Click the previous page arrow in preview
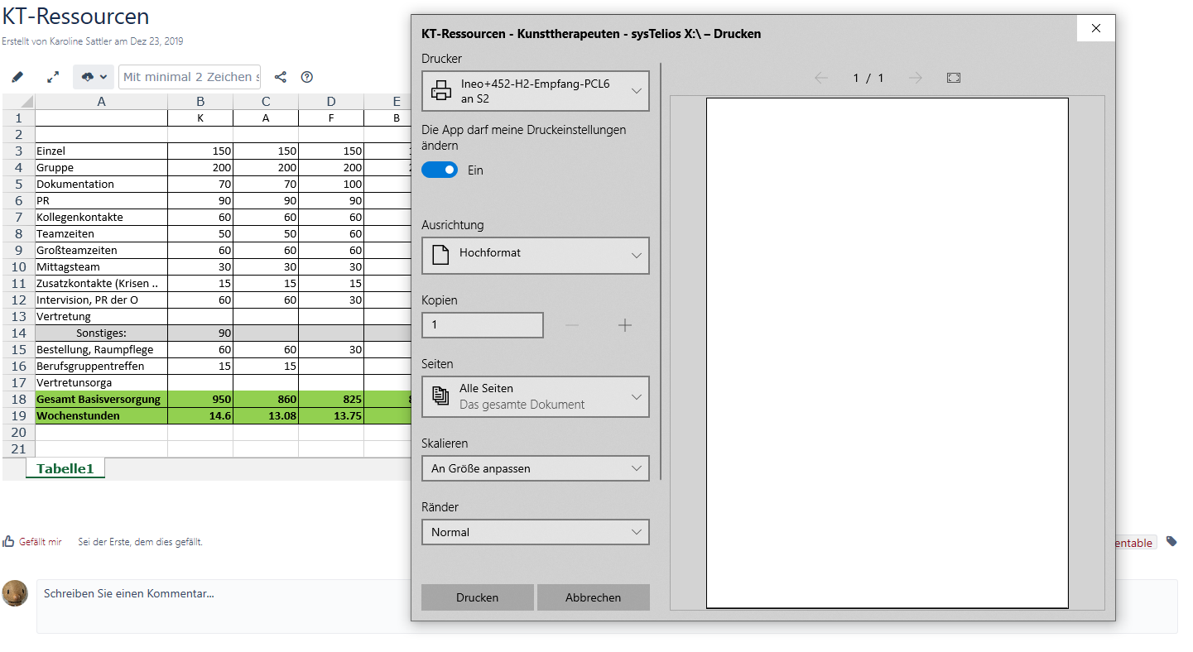This screenshot has height=652, width=1193. tap(820, 77)
